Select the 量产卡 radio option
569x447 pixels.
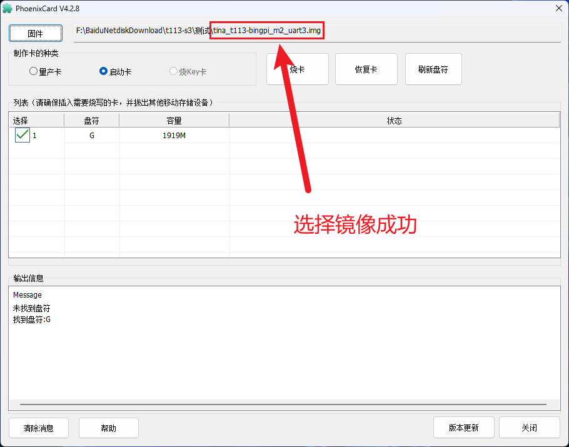coord(34,71)
